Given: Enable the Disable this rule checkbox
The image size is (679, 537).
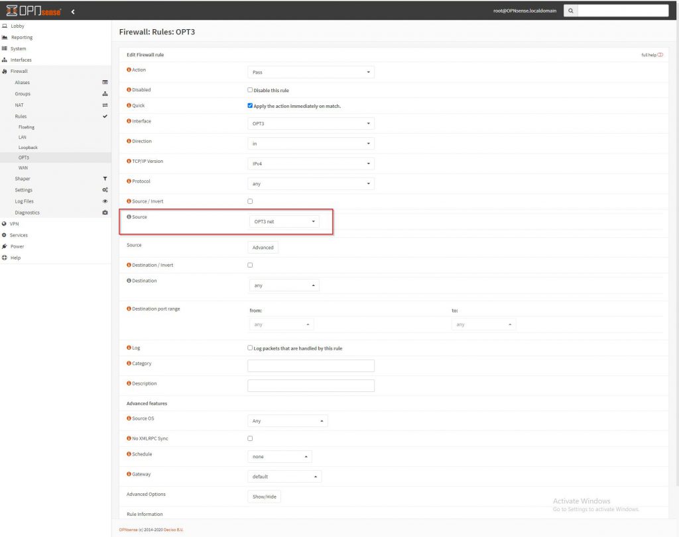Looking at the screenshot, I should click(x=250, y=90).
